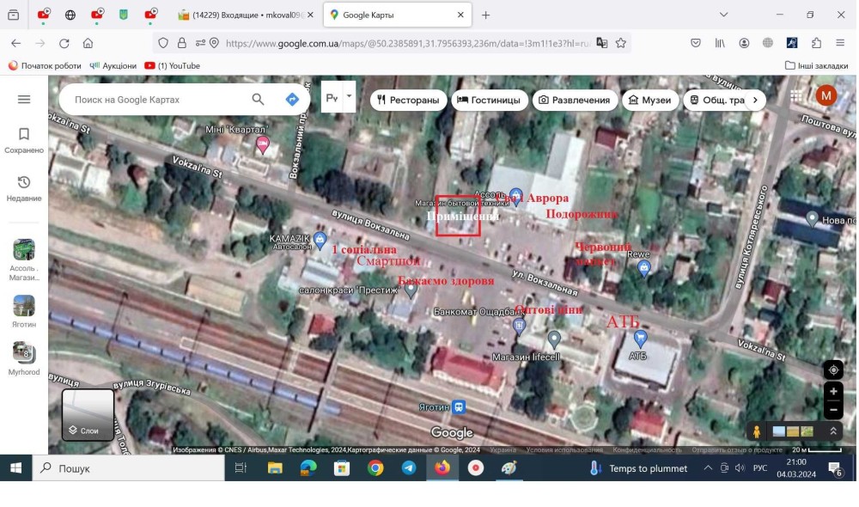Toggle the Layers map view thumbnail
The height and width of the screenshot is (507, 859).
[88, 415]
